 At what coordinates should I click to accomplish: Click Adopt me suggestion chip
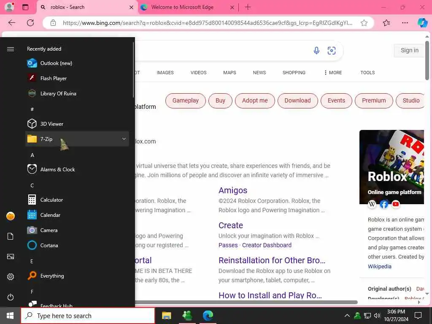255,100
